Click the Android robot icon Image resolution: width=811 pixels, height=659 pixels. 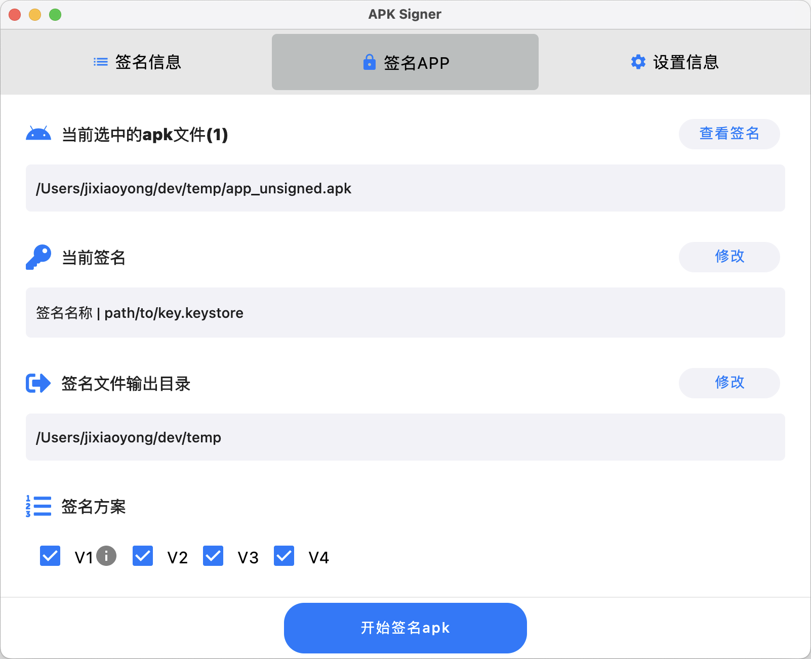coord(38,133)
